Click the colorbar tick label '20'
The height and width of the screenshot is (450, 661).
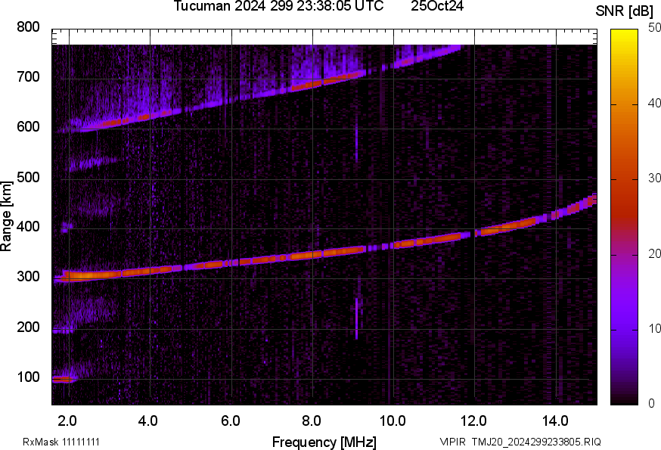tap(654, 253)
